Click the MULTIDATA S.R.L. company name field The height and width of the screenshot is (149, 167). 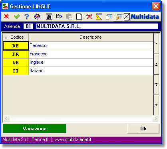(97, 26)
